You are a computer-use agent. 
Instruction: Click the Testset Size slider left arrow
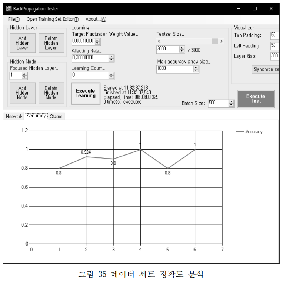[x=159, y=41]
